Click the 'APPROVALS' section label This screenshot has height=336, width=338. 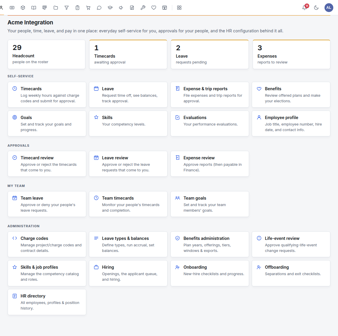pos(18,146)
